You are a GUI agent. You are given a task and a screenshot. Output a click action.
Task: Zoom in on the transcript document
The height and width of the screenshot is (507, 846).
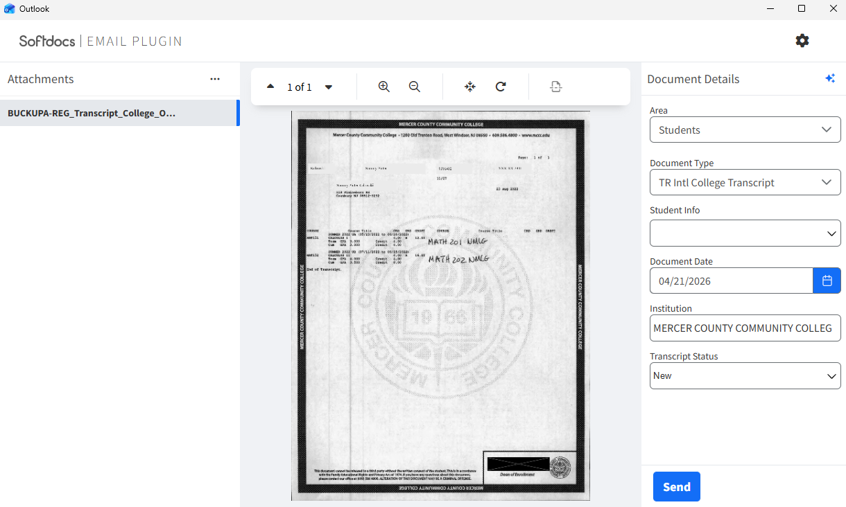[x=383, y=87]
